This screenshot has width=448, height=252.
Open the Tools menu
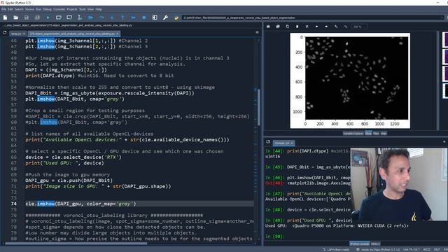pyautogui.click(x=83, y=9)
